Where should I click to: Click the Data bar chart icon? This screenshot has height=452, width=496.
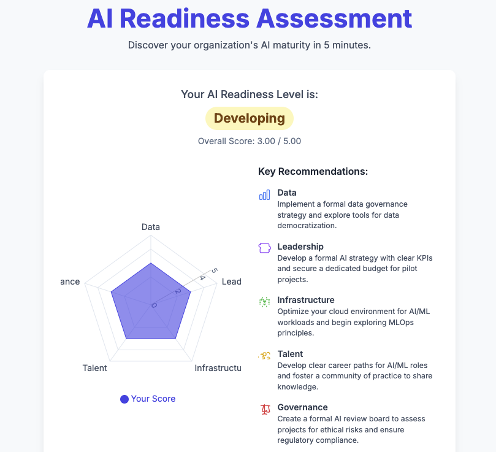click(x=264, y=195)
